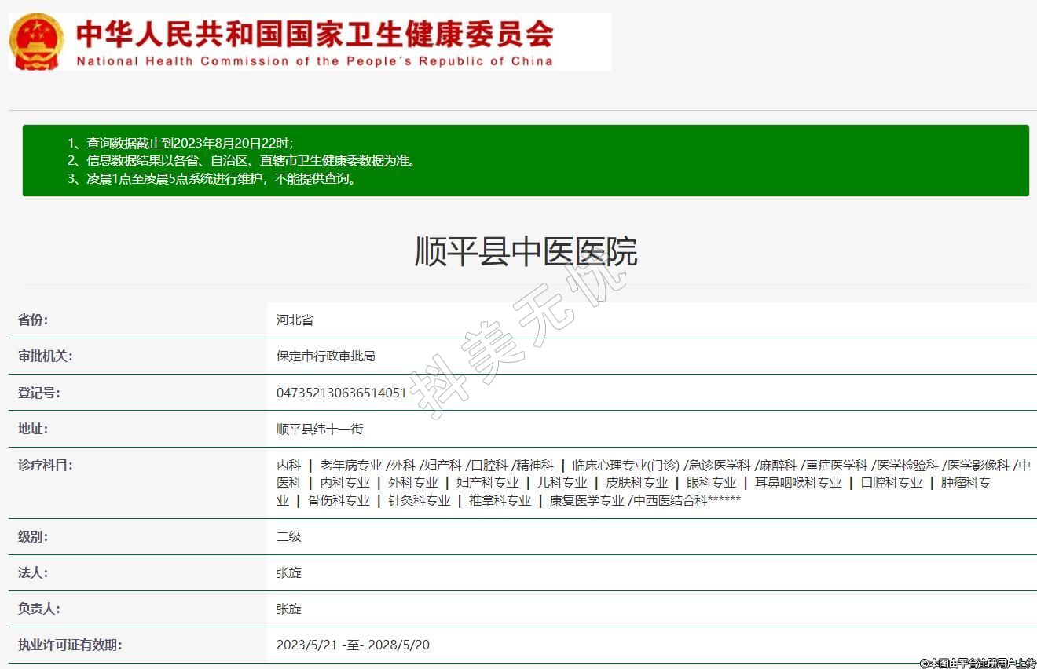Select the 审批机关 row label
Viewport: 1037px width, 669px height.
(x=45, y=356)
